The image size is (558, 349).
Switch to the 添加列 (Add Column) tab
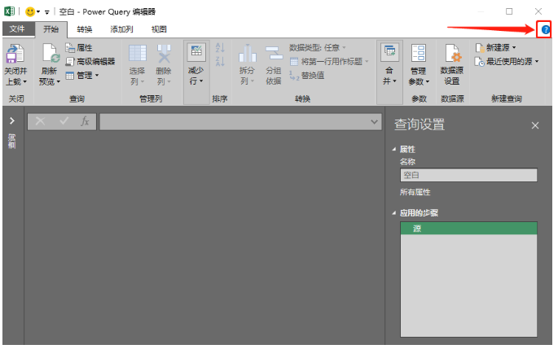[x=121, y=29]
